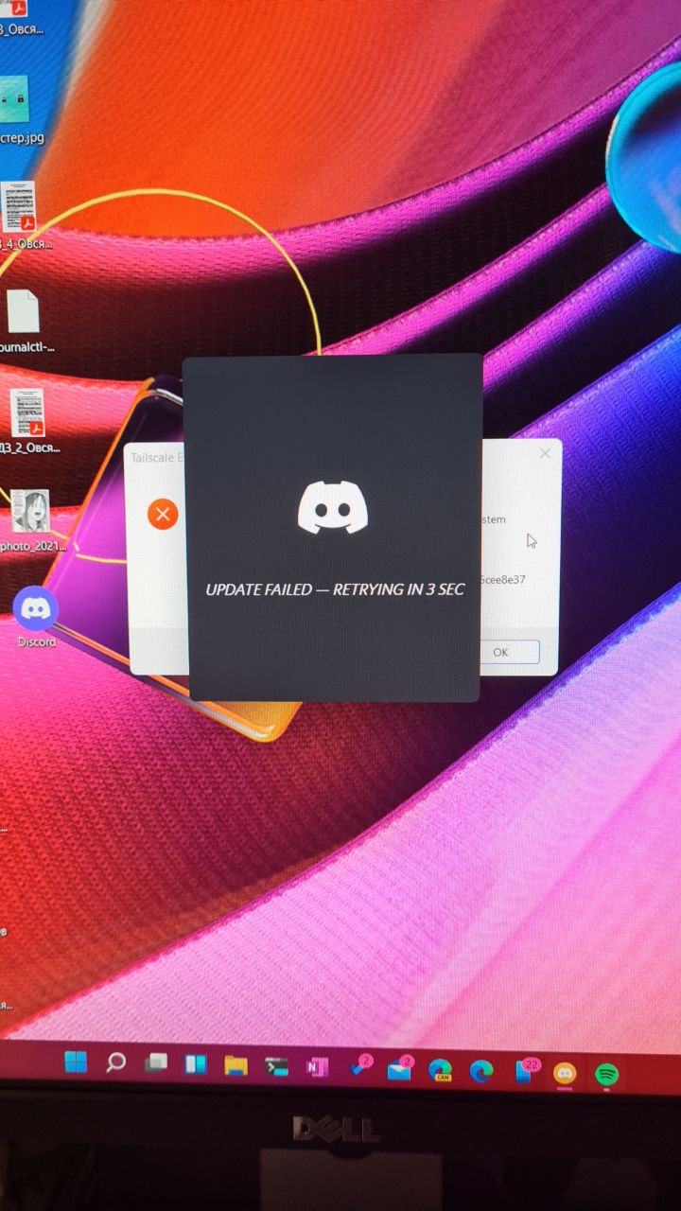This screenshot has width=681, height=1211.
Task: Open Task View in taskbar
Action: pyautogui.click(x=156, y=1063)
